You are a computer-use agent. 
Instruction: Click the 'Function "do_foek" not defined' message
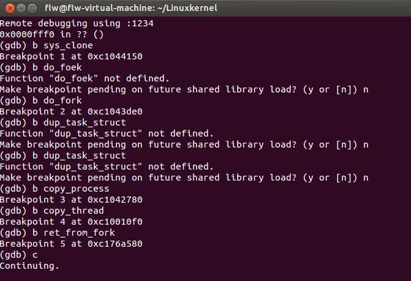(85, 78)
